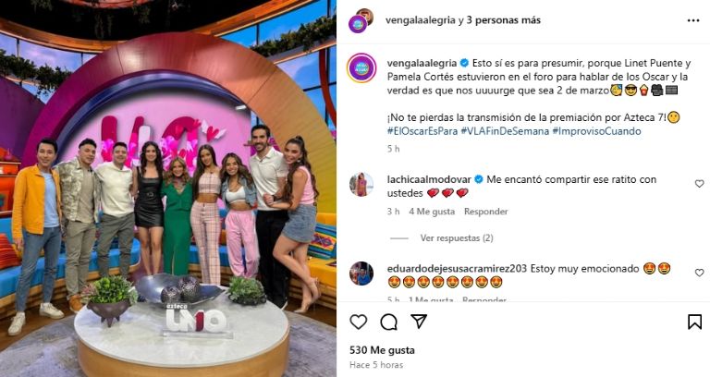Open eduardodejesusacramirez203's profile picture

[x=361, y=274]
